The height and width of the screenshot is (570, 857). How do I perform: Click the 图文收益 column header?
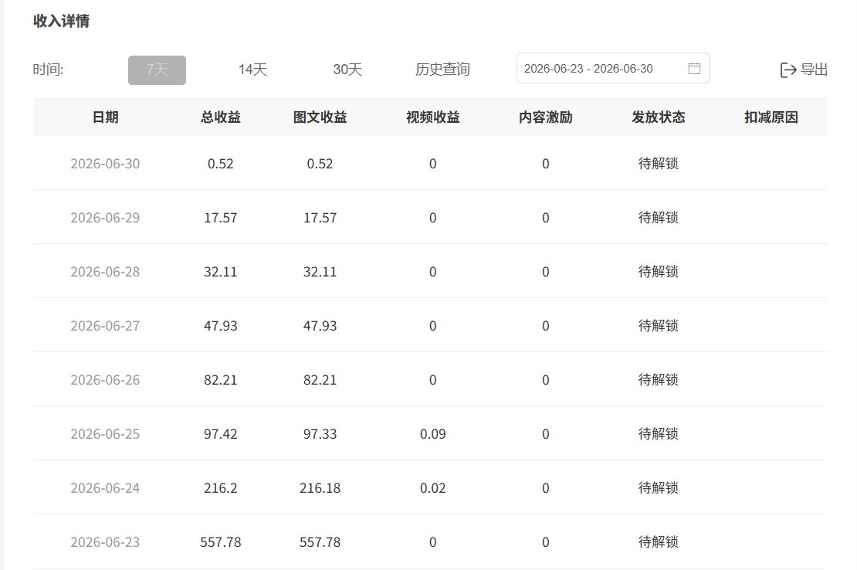(x=320, y=117)
